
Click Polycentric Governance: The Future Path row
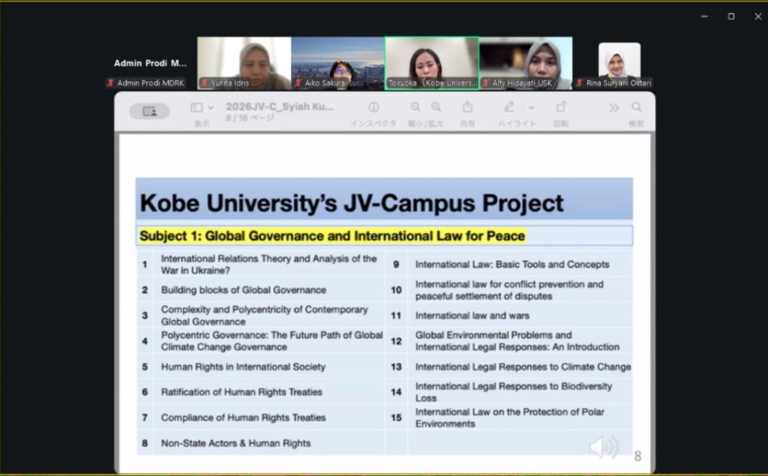(271, 341)
